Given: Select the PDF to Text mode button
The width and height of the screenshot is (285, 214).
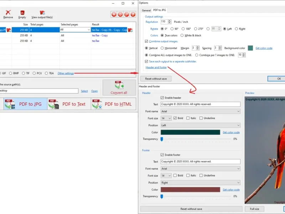Looking at the screenshot, I should (x=69, y=104).
